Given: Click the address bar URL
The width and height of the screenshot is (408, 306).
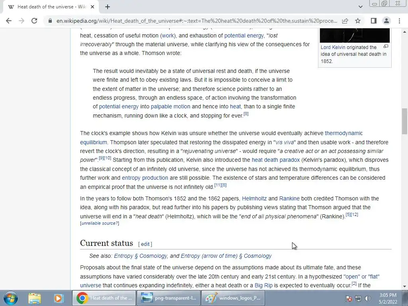Looking at the screenshot, I should (197, 21).
